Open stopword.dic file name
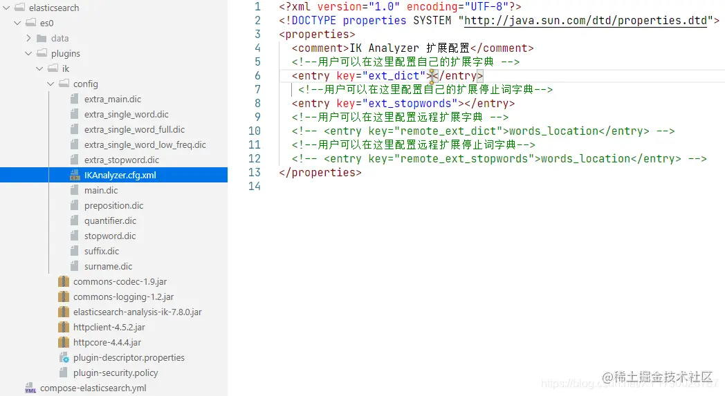The image size is (725, 396). tap(110, 236)
